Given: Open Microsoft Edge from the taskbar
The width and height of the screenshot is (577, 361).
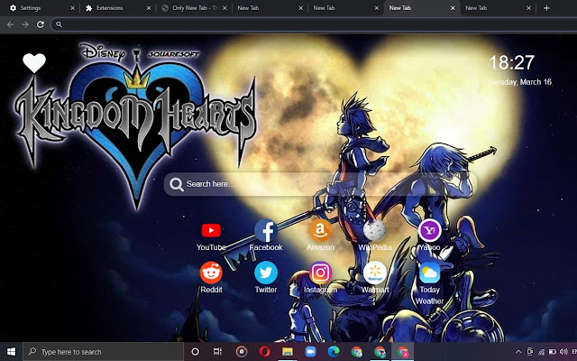Looking at the screenshot, I should 334,352.
